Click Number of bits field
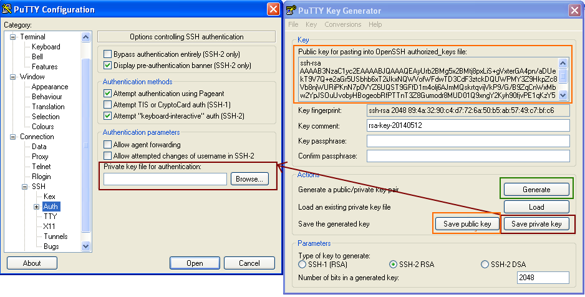The image size is (585, 297). 543,278
